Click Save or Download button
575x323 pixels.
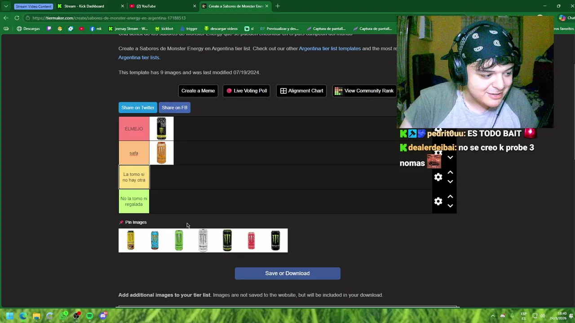click(287, 273)
